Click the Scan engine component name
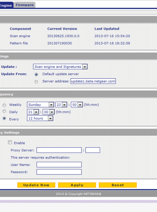The image size is (157, 212). tap(20, 36)
